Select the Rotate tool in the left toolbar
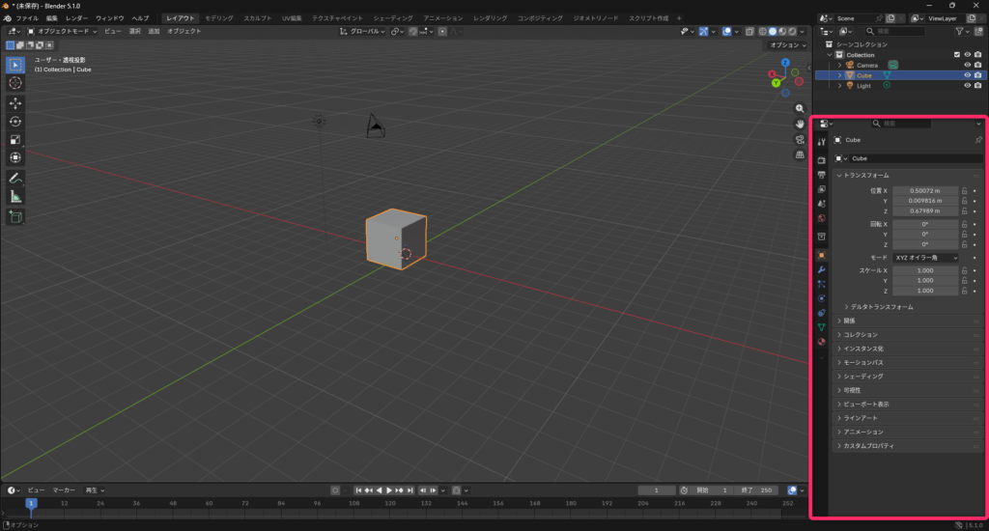Image resolution: width=989 pixels, height=531 pixels. pyautogui.click(x=15, y=121)
